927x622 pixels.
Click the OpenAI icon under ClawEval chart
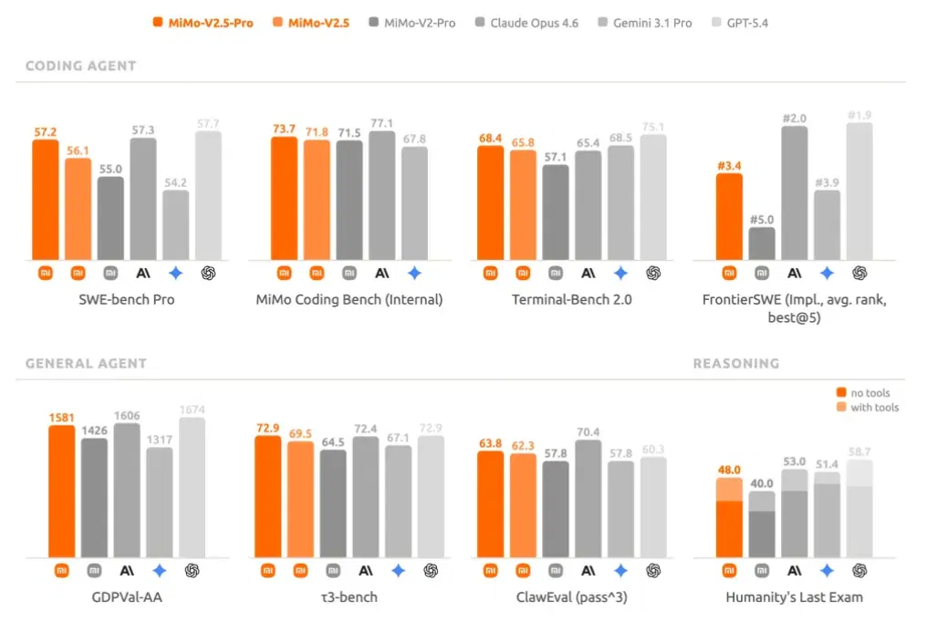tap(653, 571)
